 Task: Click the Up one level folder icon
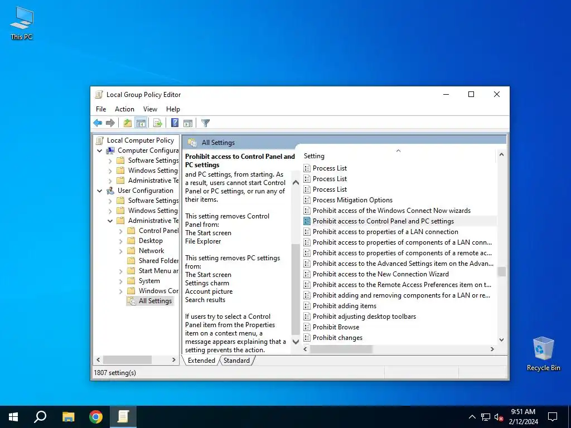(x=128, y=123)
